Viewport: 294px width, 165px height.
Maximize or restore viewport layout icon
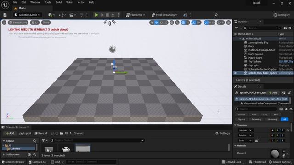[x=228, y=22]
